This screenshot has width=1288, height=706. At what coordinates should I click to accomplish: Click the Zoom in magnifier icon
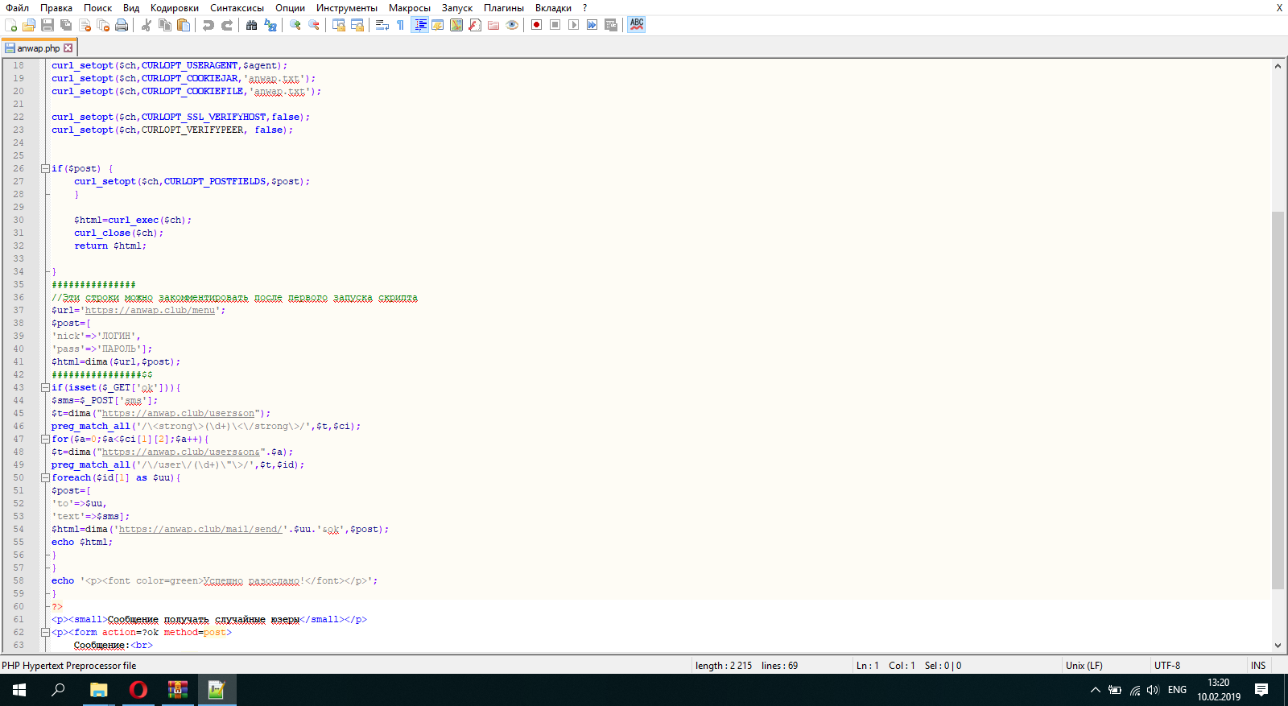pos(295,25)
